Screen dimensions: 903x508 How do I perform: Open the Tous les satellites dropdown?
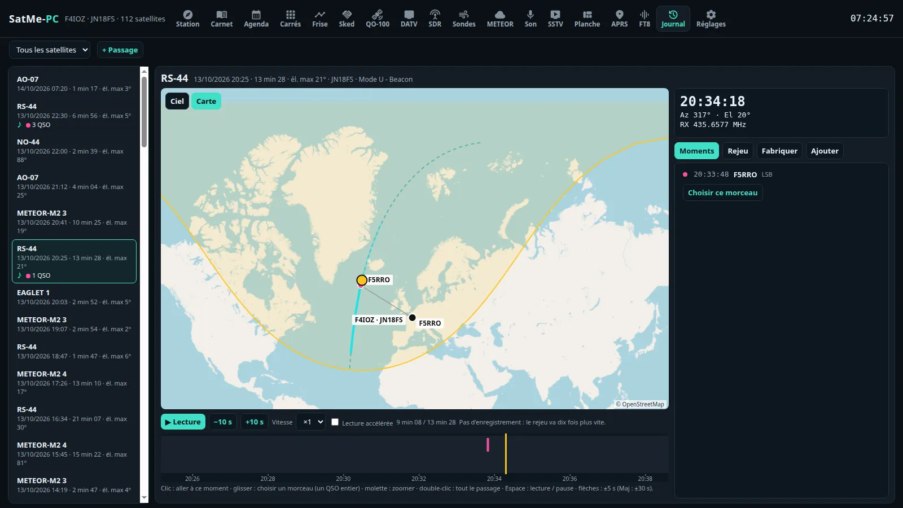[x=50, y=50]
